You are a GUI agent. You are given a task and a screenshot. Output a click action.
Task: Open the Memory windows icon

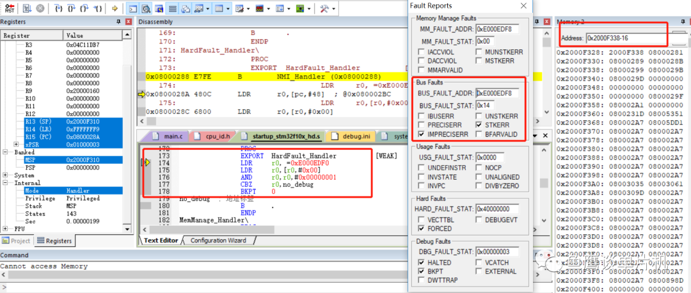(x=219, y=8)
